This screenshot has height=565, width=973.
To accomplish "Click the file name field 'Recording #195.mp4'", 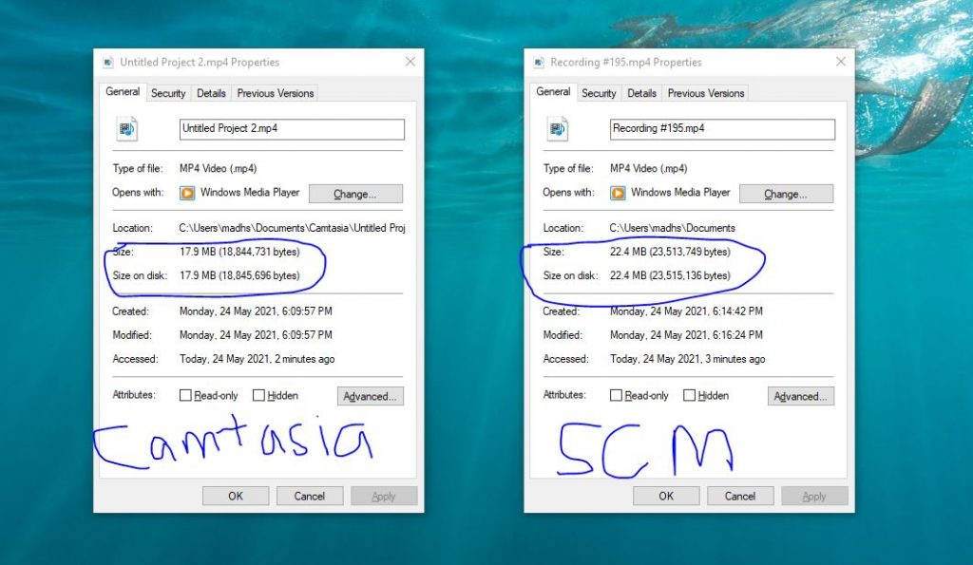I will click(722, 129).
